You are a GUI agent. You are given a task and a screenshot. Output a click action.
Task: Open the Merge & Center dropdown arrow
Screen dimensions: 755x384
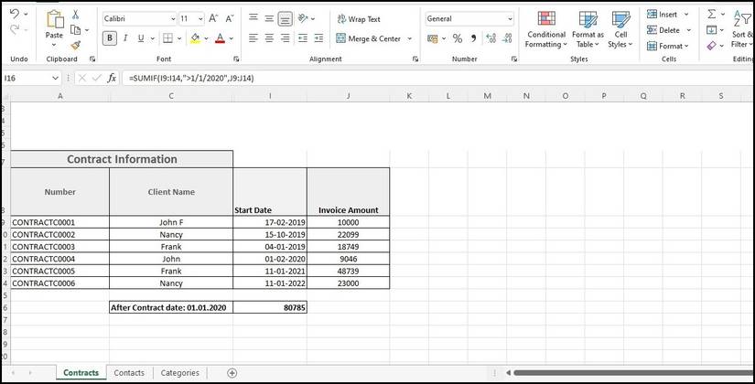pos(410,38)
